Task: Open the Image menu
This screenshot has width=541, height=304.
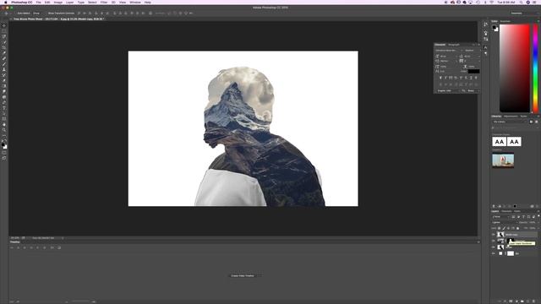Action: click(58, 3)
